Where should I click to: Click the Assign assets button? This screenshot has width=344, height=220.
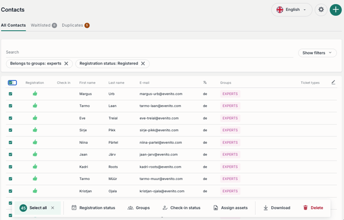click(x=231, y=208)
